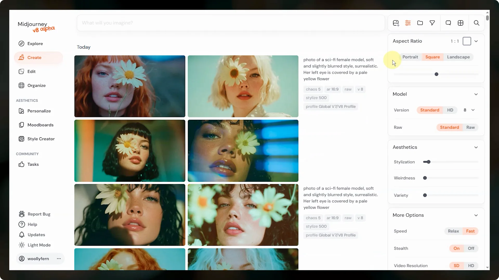Adjust the Stylization slider handle
This screenshot has height=280, width=499.
point(429,162)
